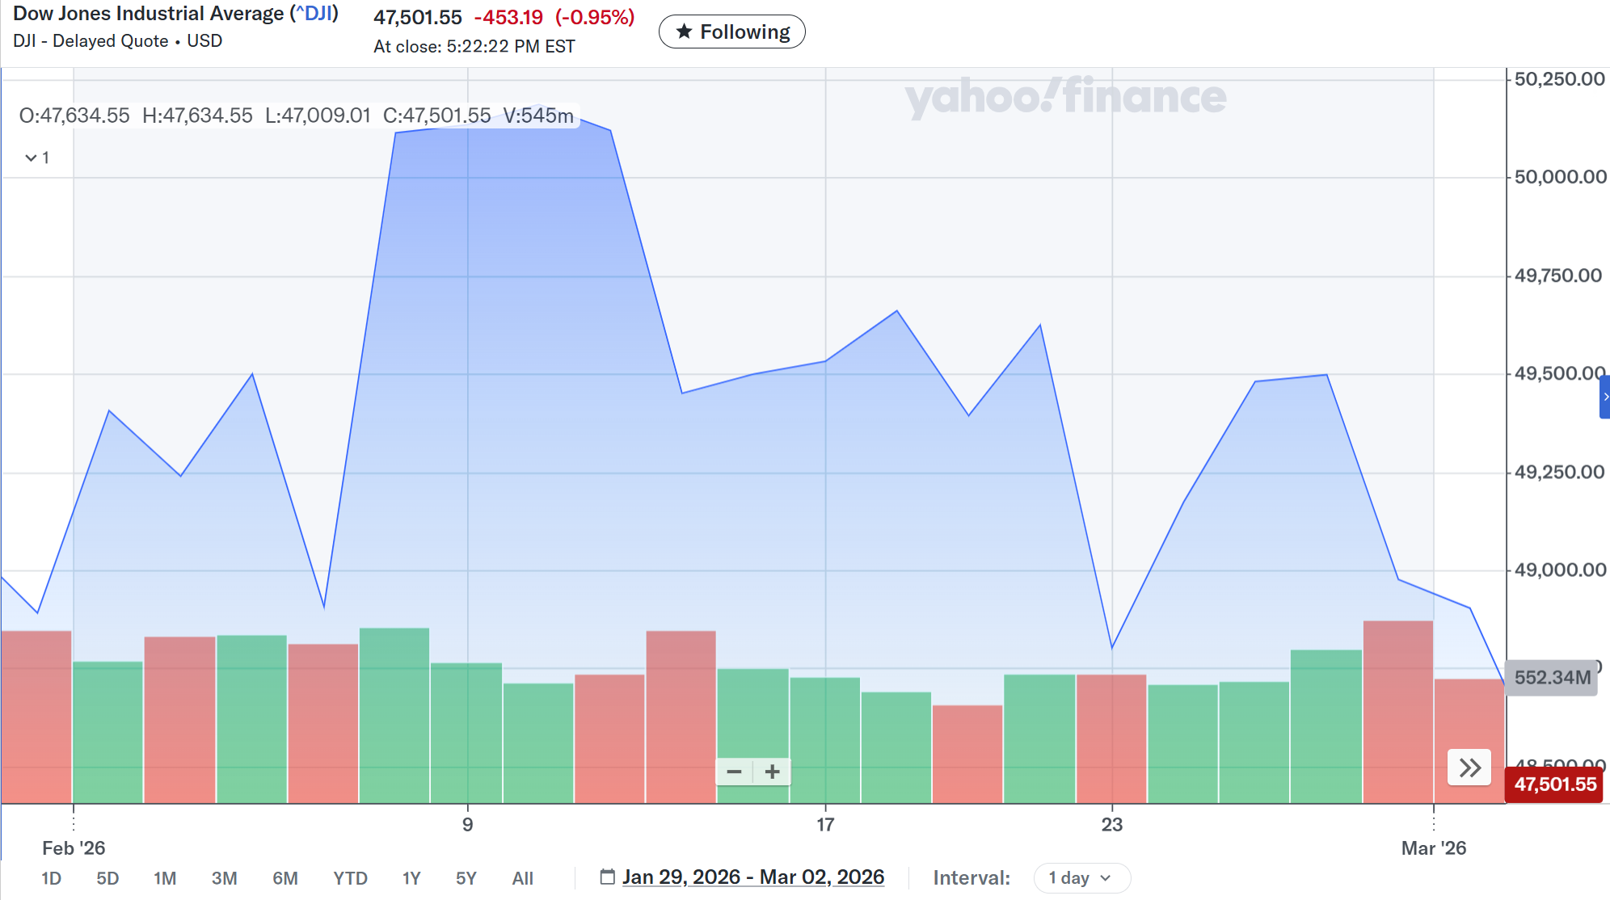Show the All time range
Viewport: 1610px width, 900px height.
click(522, 878)
